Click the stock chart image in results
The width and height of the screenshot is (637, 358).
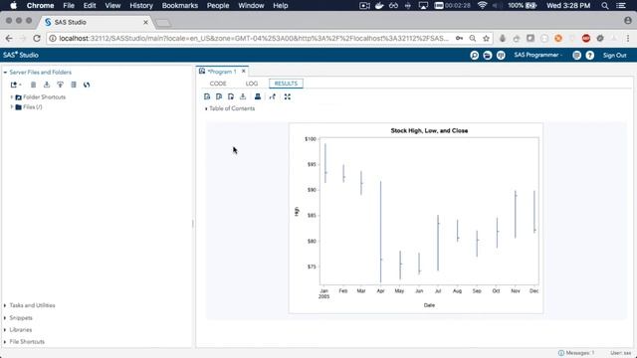pyautogui.click(x=416, y=218)
